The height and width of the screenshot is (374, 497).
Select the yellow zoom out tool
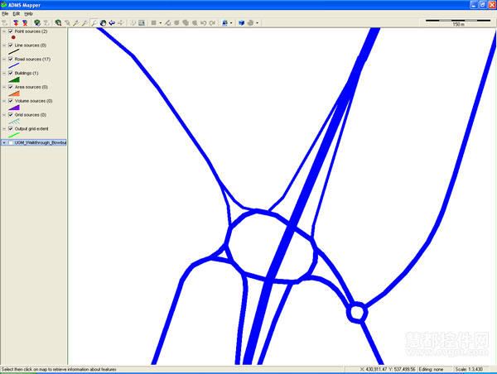[84, 23]
